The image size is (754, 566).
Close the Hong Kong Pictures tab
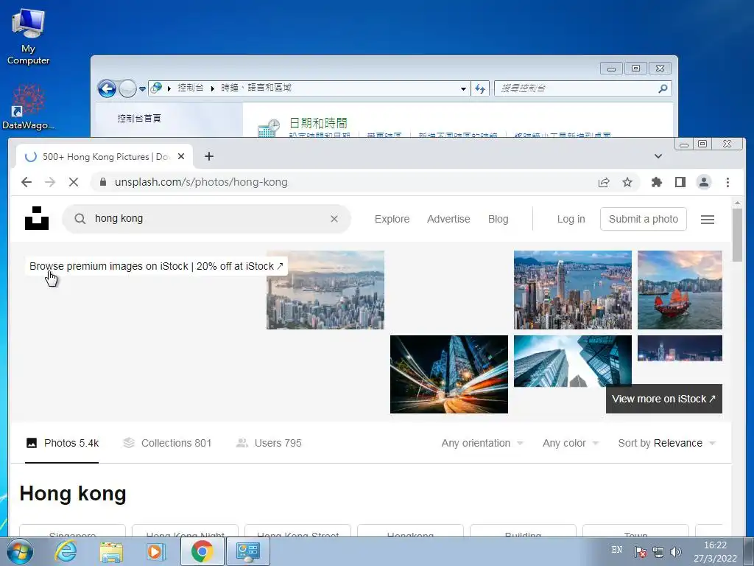pos(181,156)
